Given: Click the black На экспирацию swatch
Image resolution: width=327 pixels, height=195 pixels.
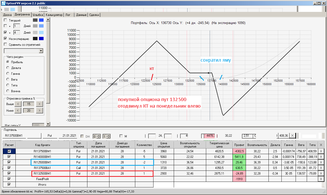Looking at the screenshot, I should click(35, 39).
